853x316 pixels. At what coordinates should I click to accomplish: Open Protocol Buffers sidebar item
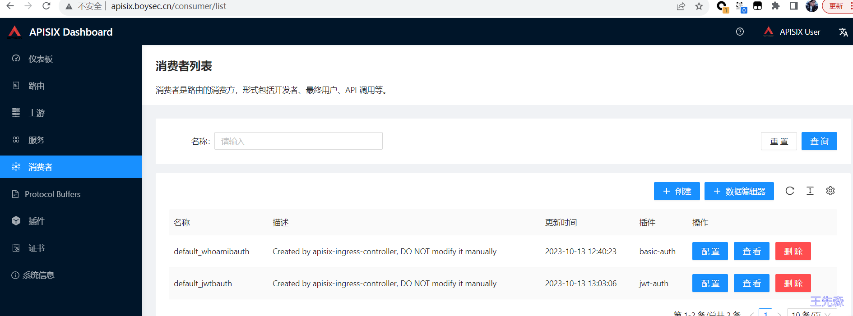pyautogui.click(x=52, y=194)
